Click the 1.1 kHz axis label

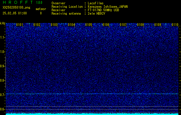[x=2, y=37]
